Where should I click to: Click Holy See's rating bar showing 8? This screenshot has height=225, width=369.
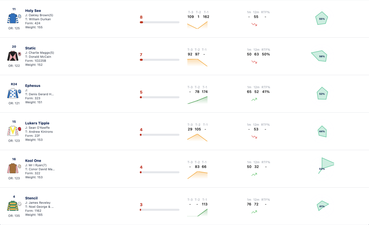160,22
